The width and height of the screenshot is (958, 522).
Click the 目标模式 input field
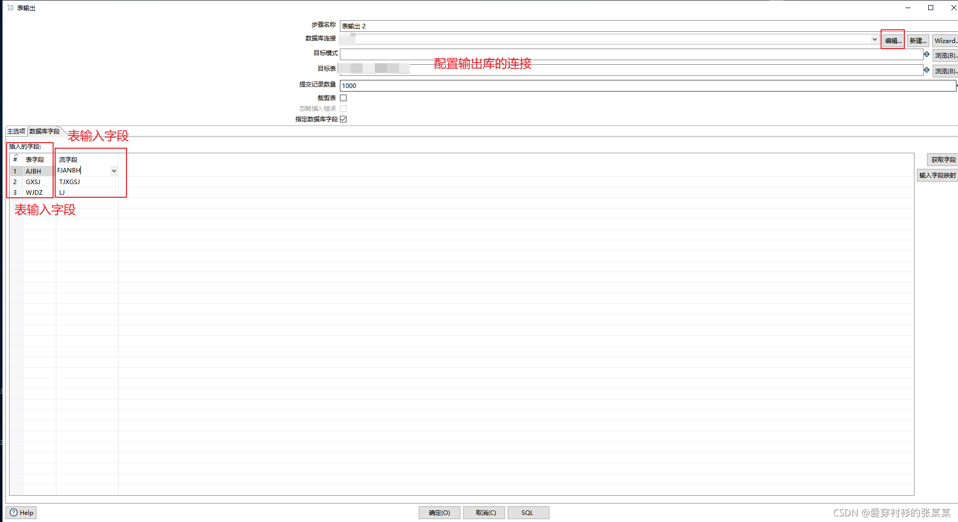click(x=631, y=54)
